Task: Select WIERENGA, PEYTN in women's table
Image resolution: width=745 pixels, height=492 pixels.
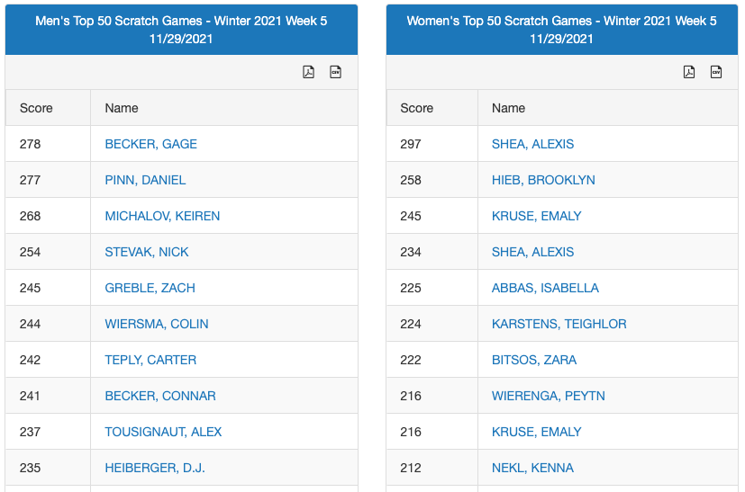Action: click(549, 396)
